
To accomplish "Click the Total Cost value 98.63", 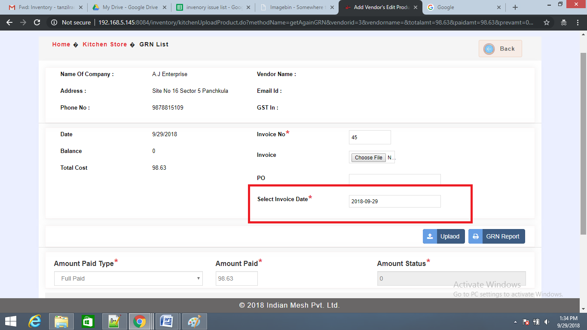I will pos(159,168).
